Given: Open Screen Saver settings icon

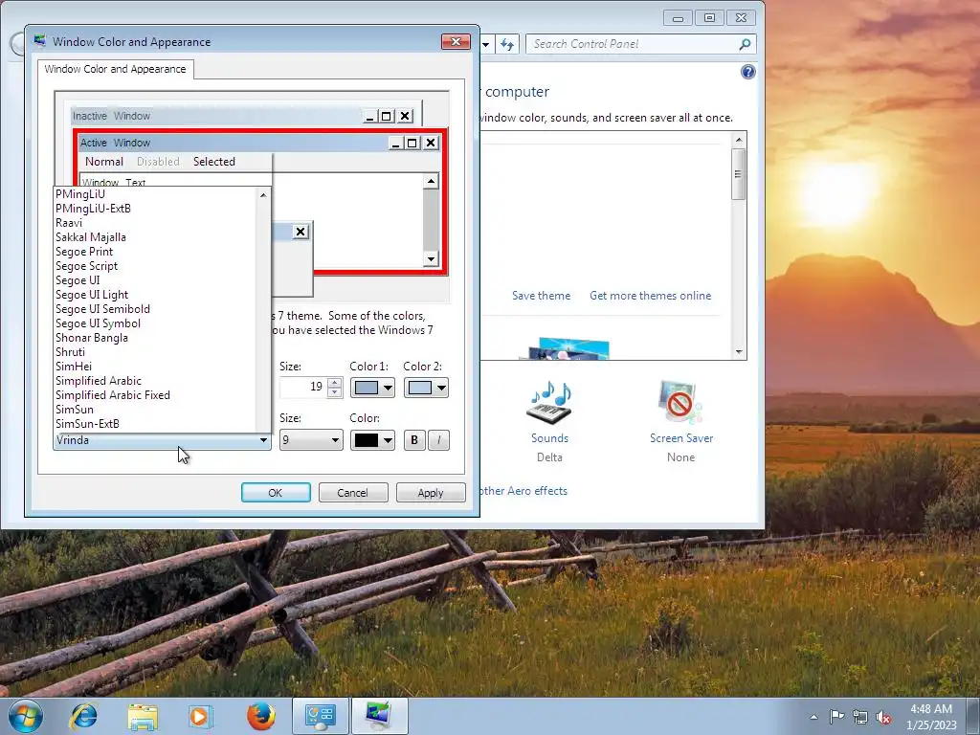Looking at the screenshot, I should point(680,403).
